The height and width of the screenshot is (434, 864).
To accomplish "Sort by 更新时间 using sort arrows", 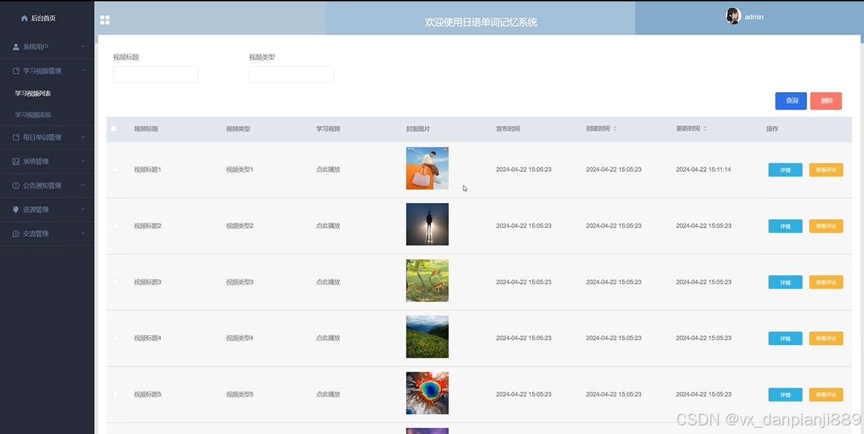I will click(705, 129).
